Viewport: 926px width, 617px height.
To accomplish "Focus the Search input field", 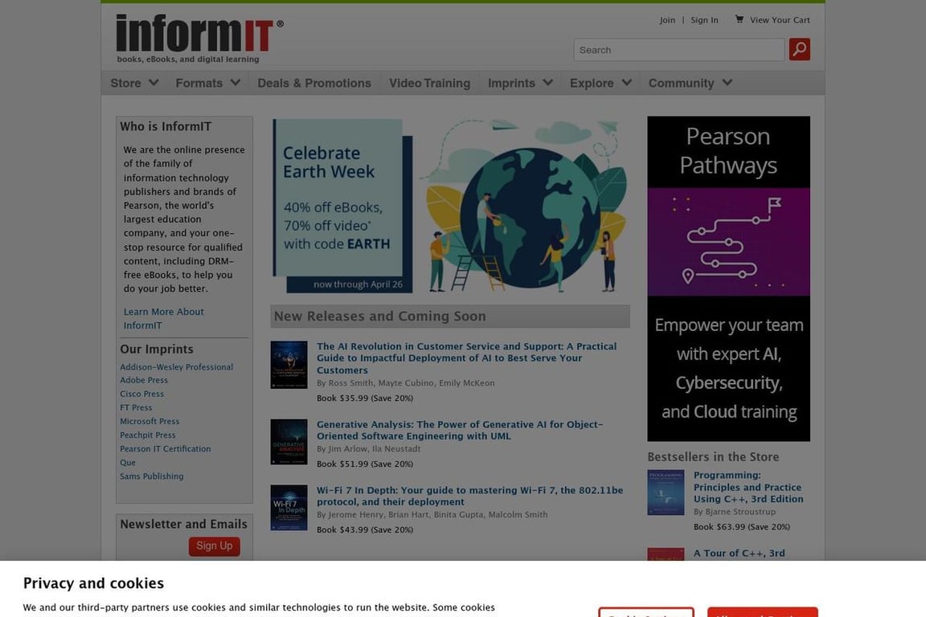I will [678, 50].
